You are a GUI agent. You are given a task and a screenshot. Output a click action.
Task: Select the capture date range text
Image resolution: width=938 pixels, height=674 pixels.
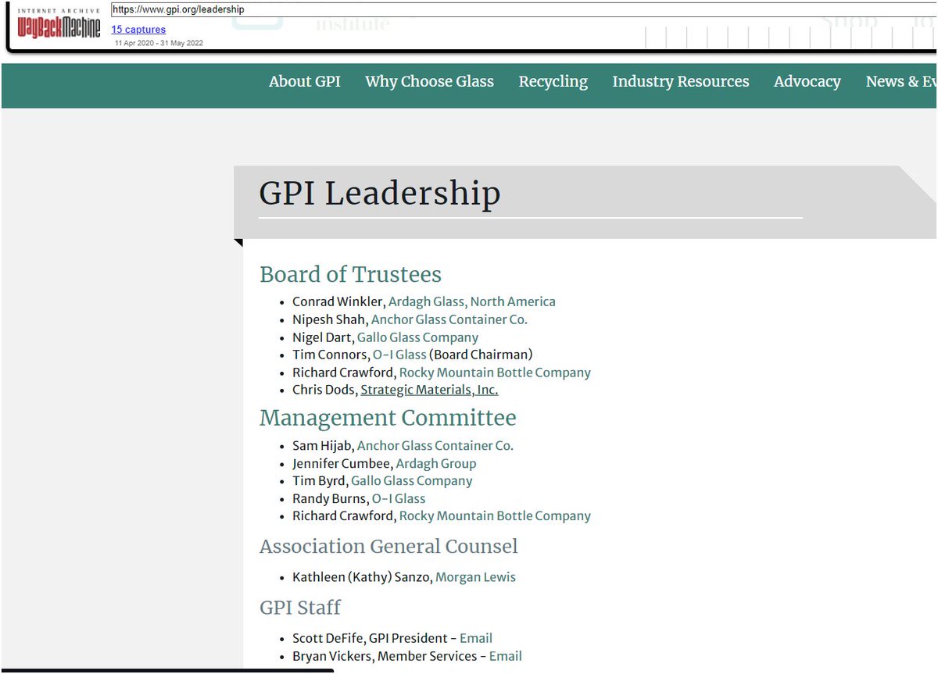[159, 43]
